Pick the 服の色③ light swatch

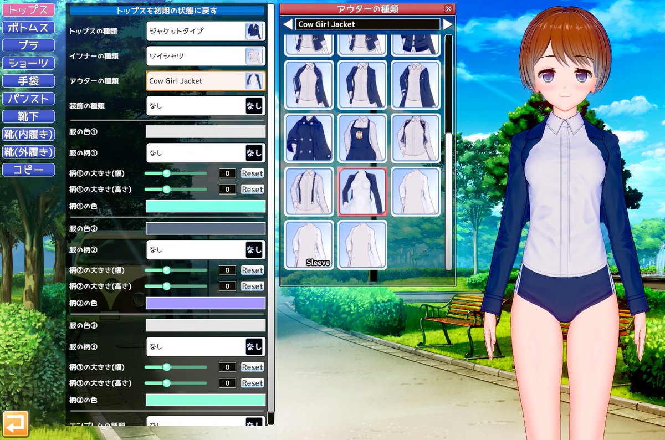pos(206,325)
